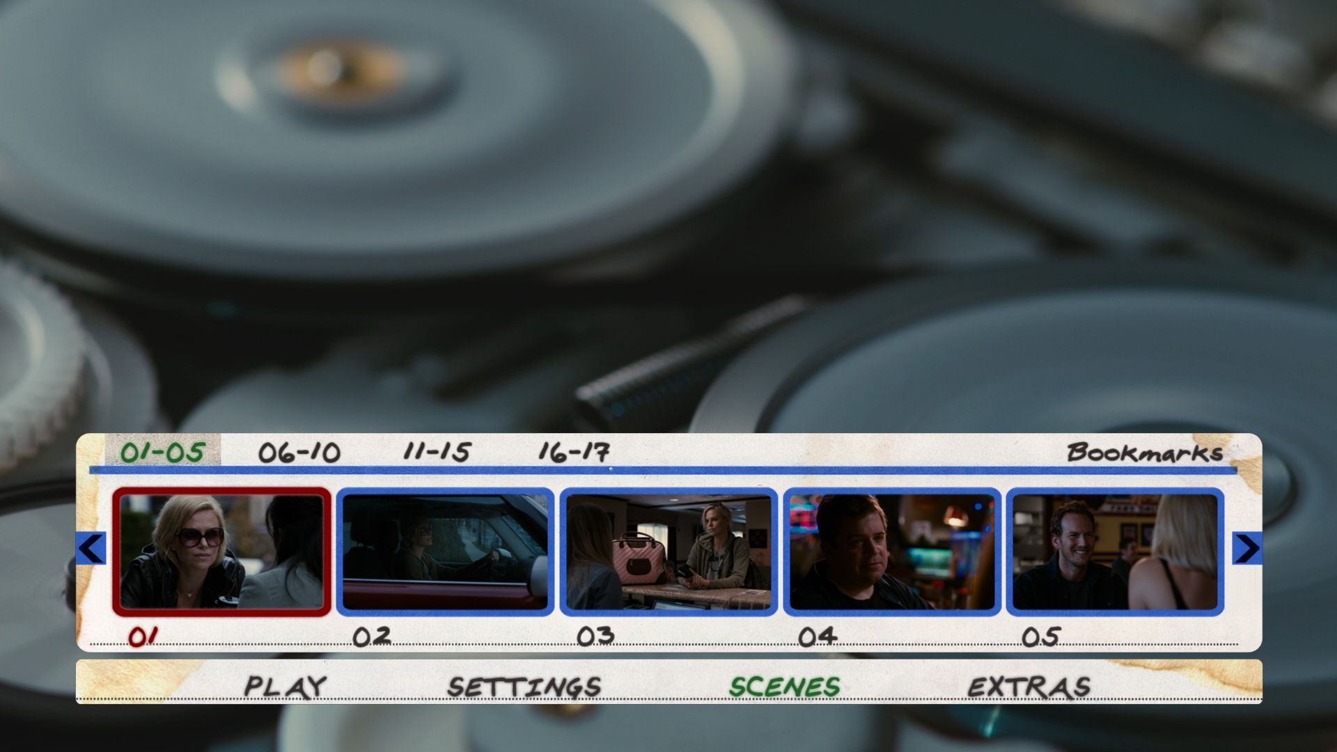Pick scene 05 thumbnail

pyautogui.click(x=1115, y=552)
